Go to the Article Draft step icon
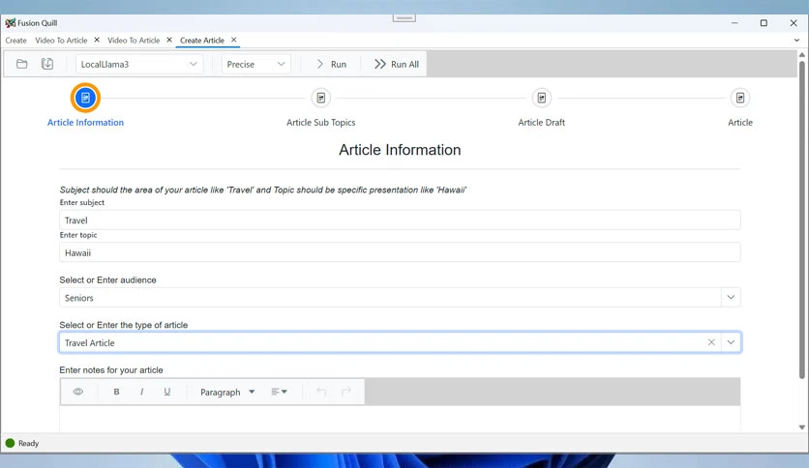The image size is (809, 468). [541, 98]
